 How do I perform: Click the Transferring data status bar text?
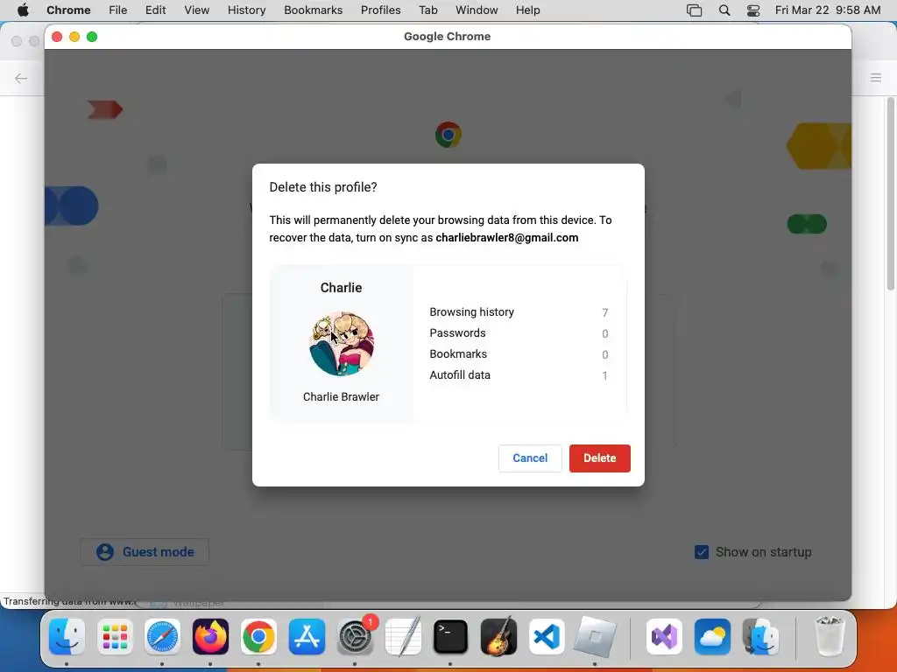68,601
